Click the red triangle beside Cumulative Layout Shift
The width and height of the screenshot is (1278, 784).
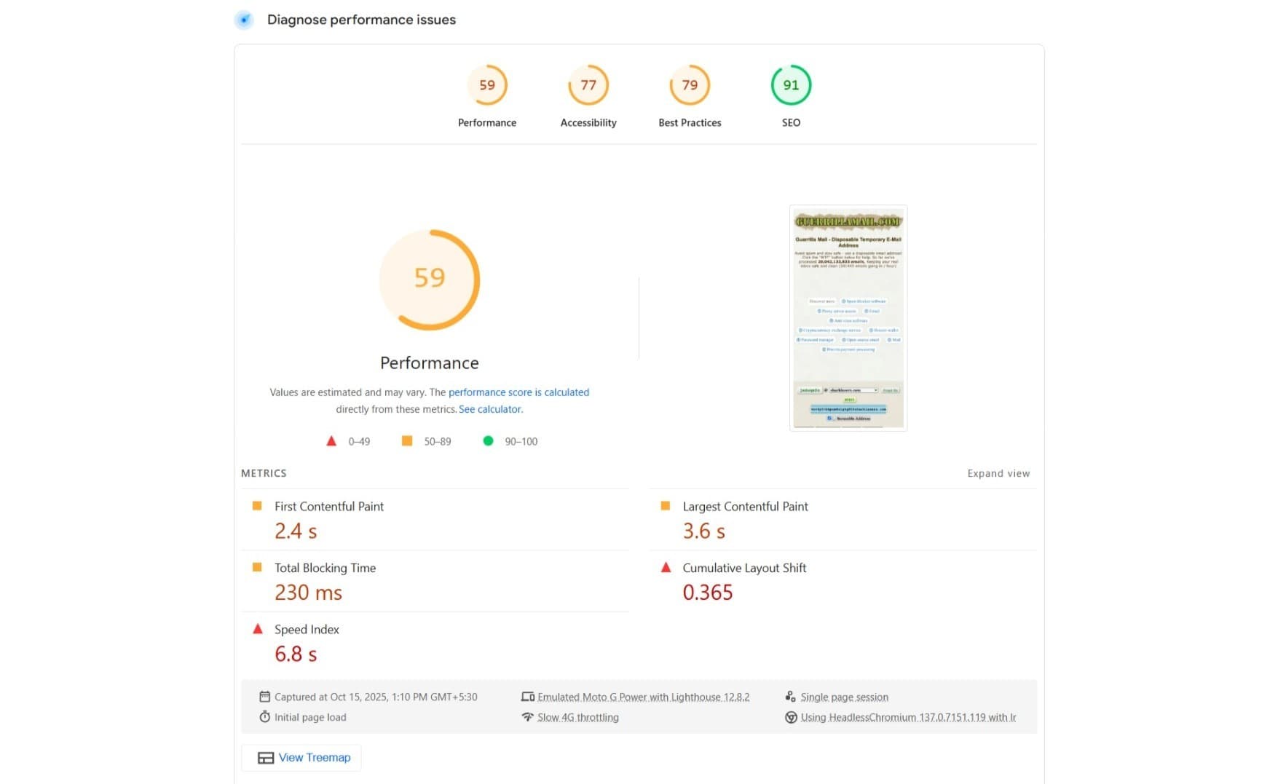665,567
